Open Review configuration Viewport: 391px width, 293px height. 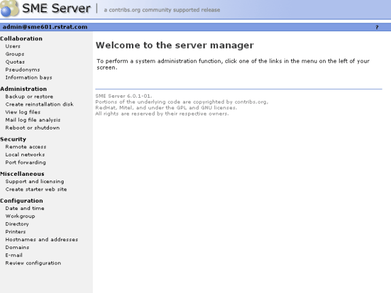(33, 263)
